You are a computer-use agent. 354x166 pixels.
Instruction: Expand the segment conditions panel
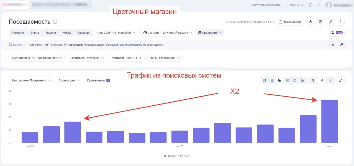341,45
